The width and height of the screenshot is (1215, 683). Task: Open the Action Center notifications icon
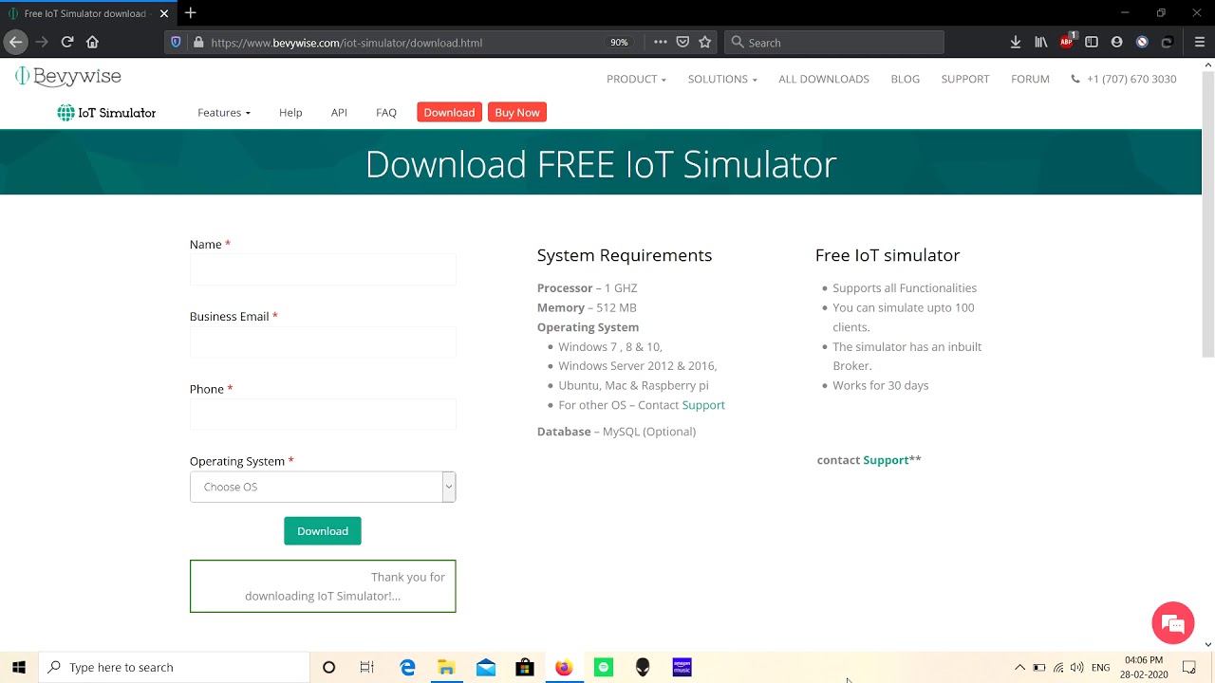click(1188, 668)
